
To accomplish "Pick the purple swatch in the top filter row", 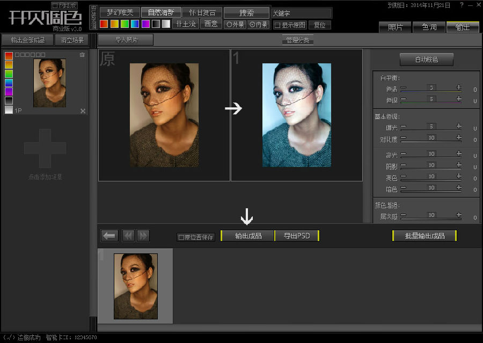I will tap(145, 24).
